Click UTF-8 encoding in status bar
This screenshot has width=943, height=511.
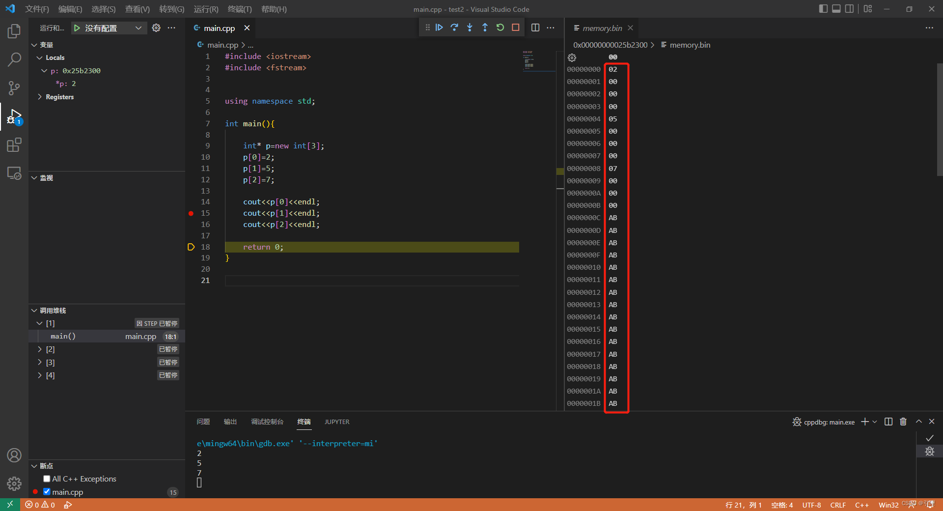[x=811, y=505]
